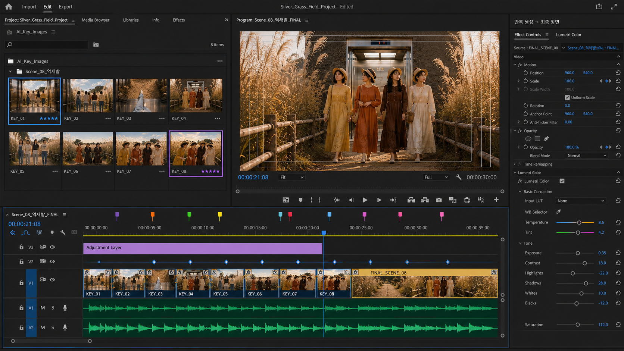Select the KEY_04 thumbnail in bin
Image resolution: width=624 pixels, height=351 pixels.
click(x=196, y=96)
